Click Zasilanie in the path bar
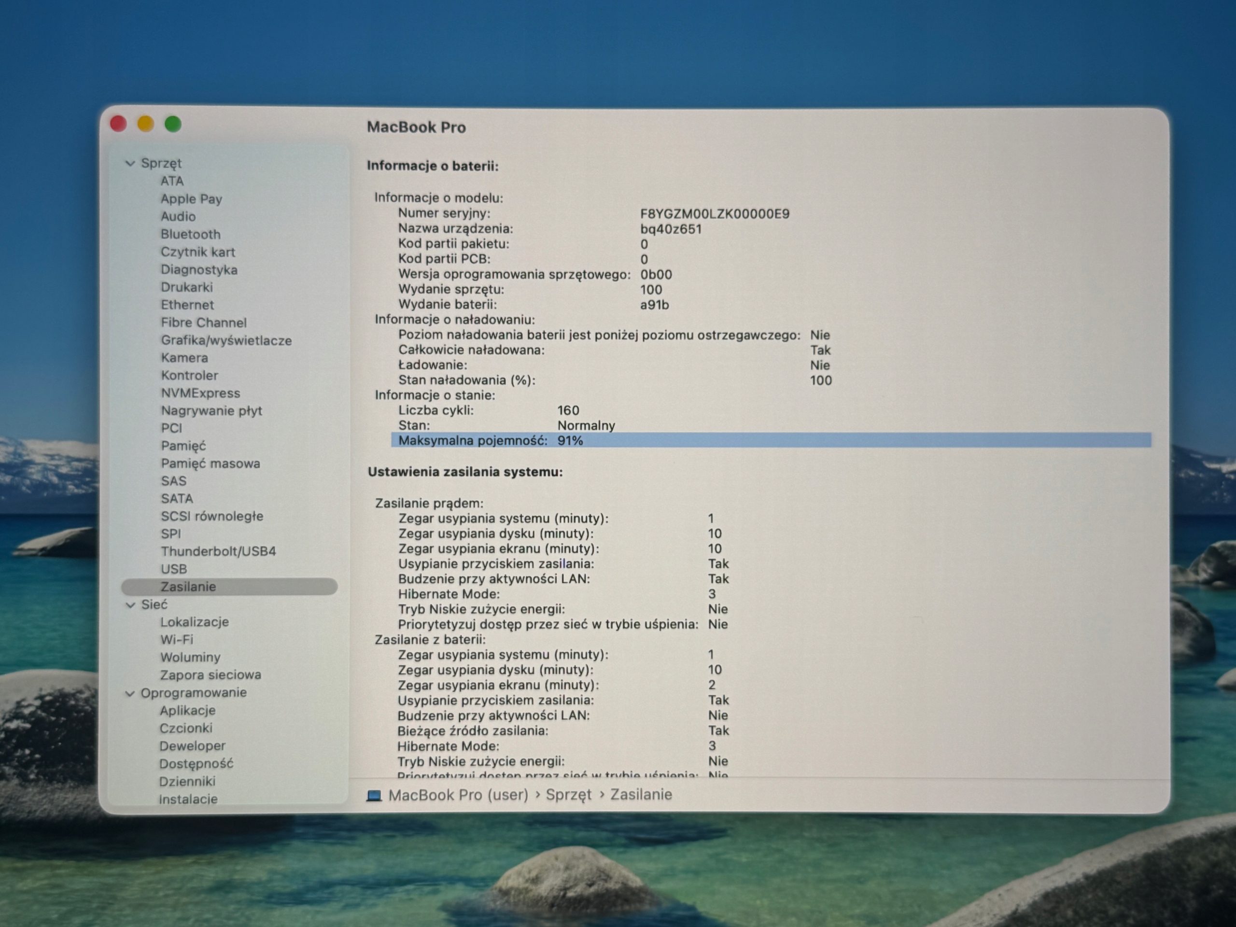Viewport: 1236px width, 927px height. pos(641,795)
